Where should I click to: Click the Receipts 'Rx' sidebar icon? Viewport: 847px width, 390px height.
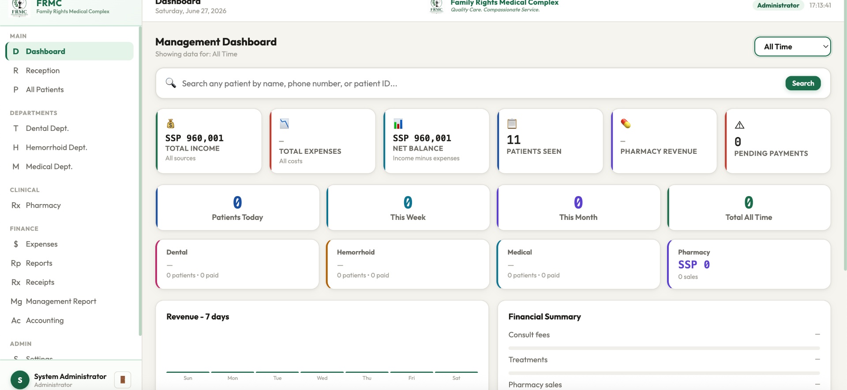tap(16, 282)
